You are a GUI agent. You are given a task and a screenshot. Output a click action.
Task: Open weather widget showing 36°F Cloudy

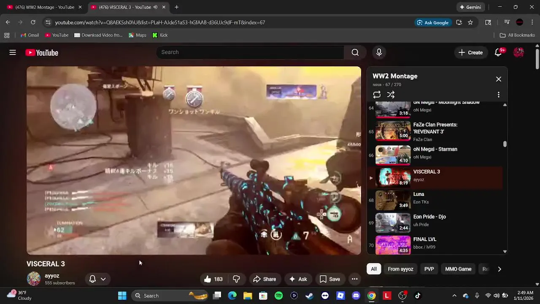[x=19, y=296]
